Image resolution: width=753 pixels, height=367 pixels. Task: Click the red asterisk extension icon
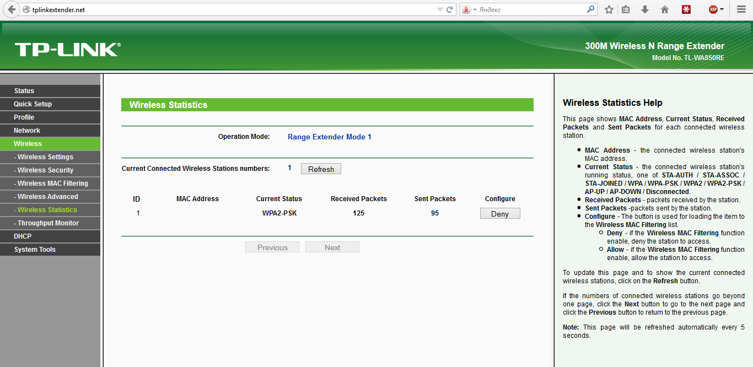(x=686, y=9)
